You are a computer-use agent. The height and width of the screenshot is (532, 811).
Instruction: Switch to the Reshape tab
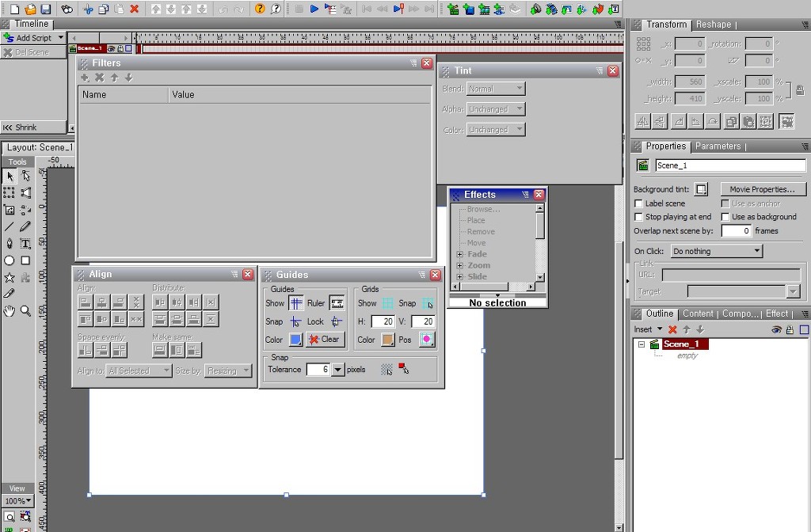[714, 25]
